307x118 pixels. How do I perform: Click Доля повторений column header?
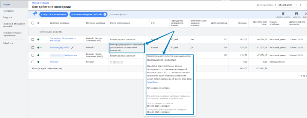(x=219, y=23)
